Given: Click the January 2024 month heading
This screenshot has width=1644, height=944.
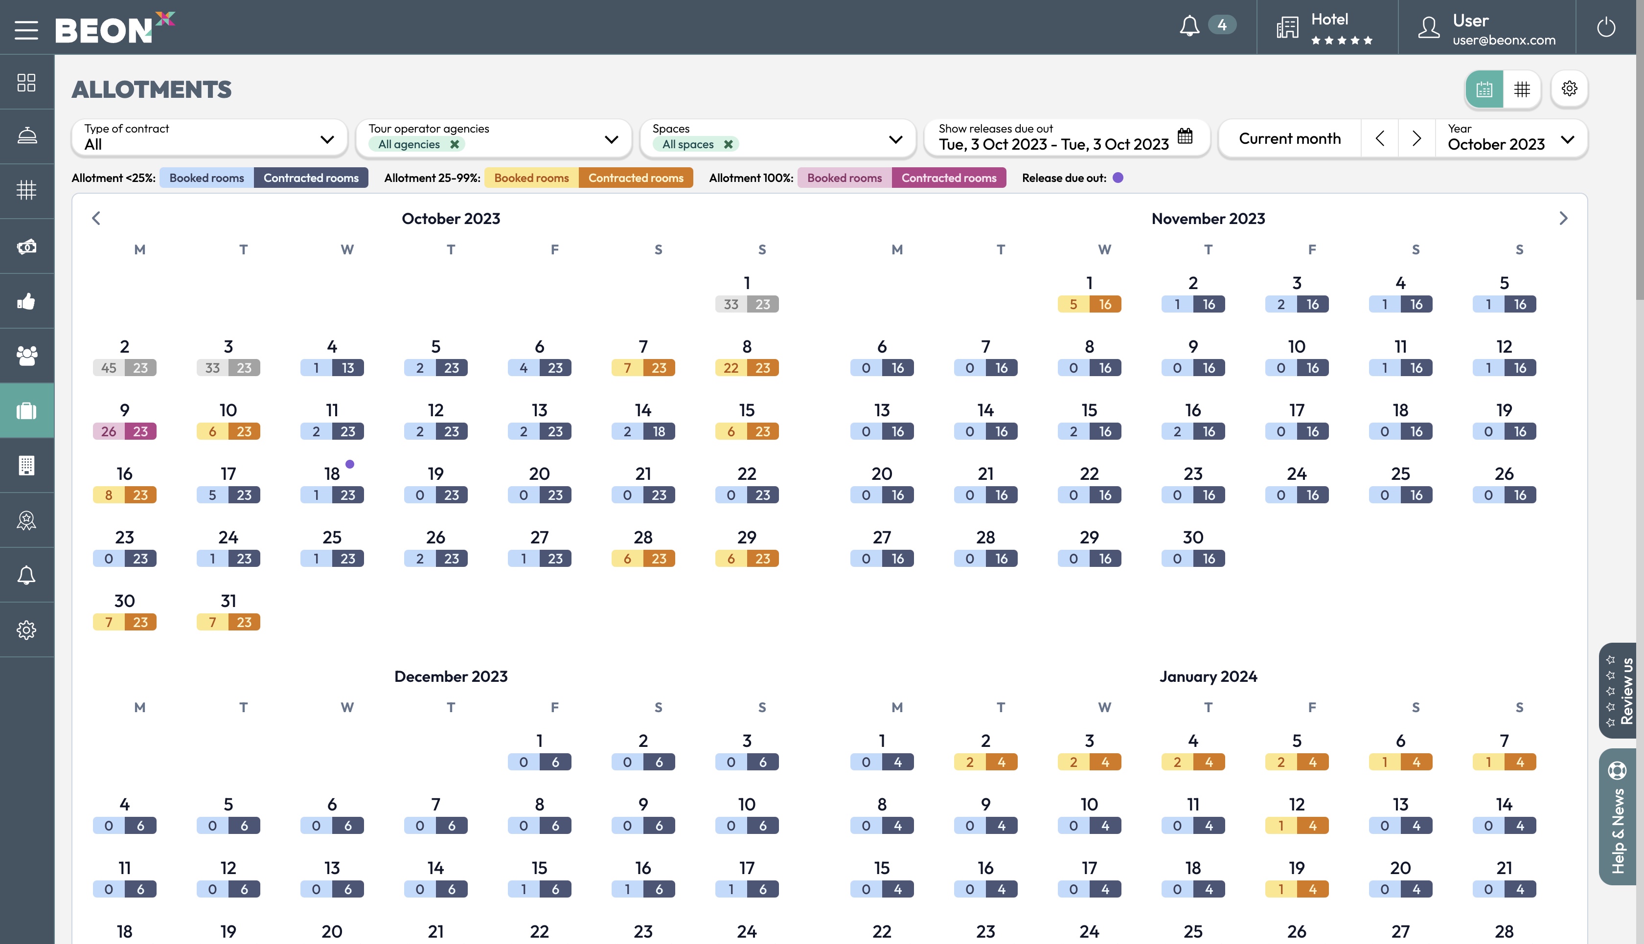Looking at the screenshot, I should (x=1208, y=676).
